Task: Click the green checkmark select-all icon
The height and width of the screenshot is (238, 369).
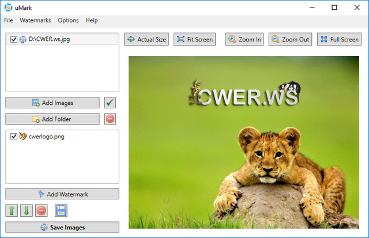Action: [110, 103]
